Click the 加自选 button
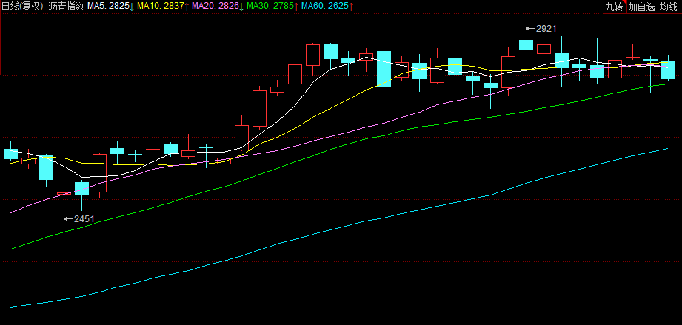Image resolution: width=682 pixels, height=325 pixels. point(641,7)
